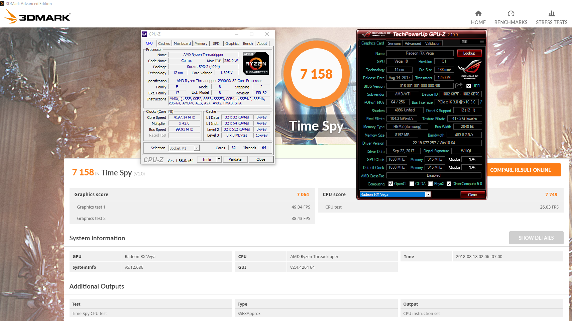
Task: Click the Graphics score value 7 064
Action: coord(303,194)
